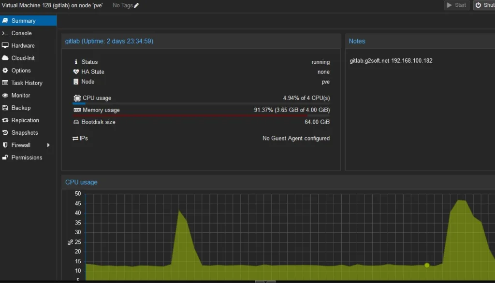Click the 'running' status value

coord(320,62)
